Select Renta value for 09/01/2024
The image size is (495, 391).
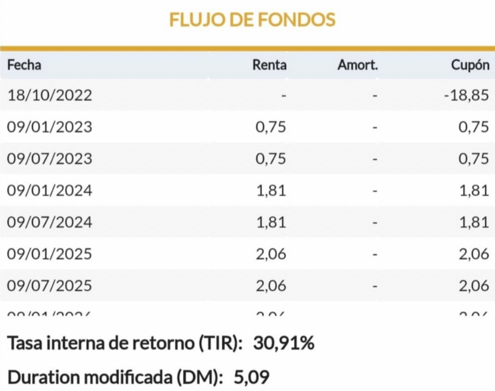270,191
